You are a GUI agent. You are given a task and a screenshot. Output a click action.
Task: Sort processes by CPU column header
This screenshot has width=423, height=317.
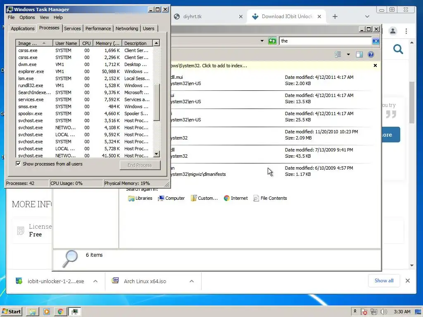pyautogui.click(x=86, y=43)
